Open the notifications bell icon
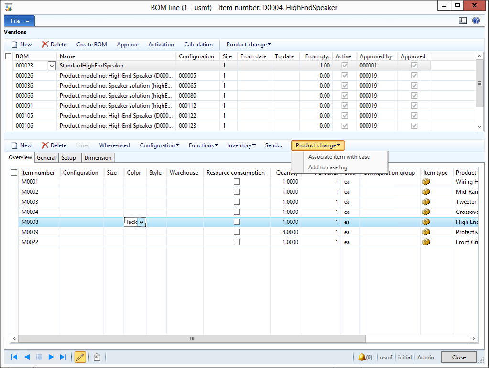Viewport: 489px width, 368px height. (x=362, y=357)
